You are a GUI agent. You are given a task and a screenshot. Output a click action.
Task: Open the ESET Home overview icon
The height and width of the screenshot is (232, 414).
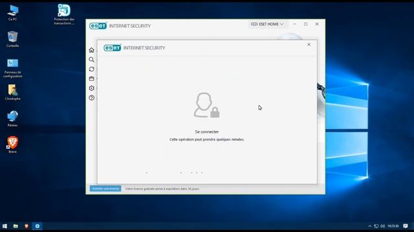tap(91, 50)
